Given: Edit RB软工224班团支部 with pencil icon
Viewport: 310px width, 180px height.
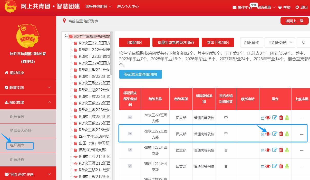Looking at the screenshot, I should [x=275, y=166].
